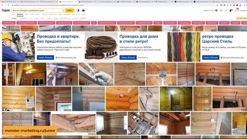Toggle the Товары filter

coord(49,18)
